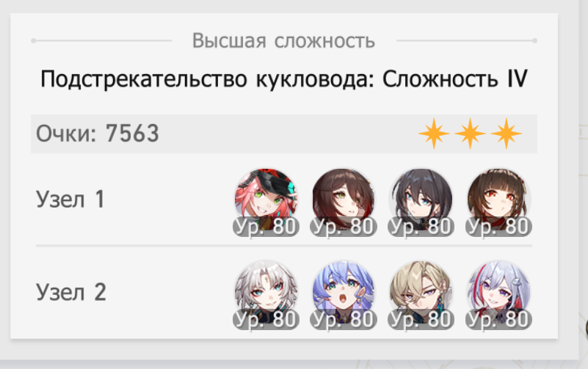Click Ур. 80 badge under red-eyed brown-bob character
The image size is (588, 369).
click(498, 226)
